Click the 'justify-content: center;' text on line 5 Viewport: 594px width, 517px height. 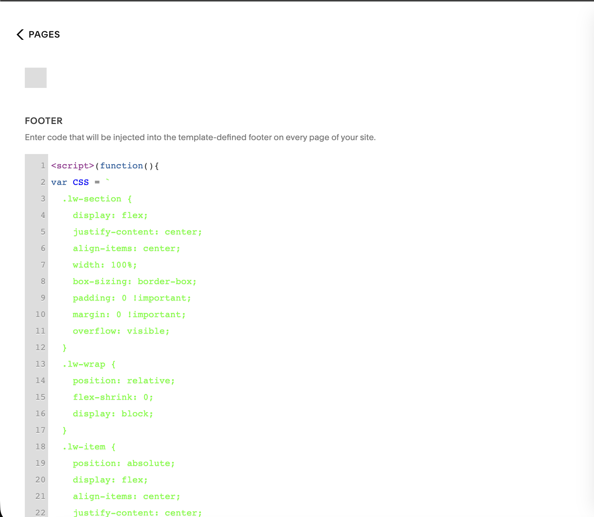[137, 232]
